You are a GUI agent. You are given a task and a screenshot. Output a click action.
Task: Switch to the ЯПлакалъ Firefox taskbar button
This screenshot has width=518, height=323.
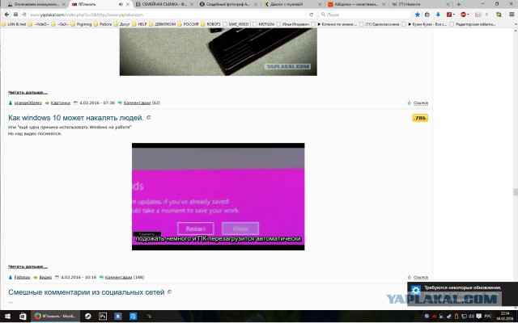pyautogui.click(x=56, y=317)
